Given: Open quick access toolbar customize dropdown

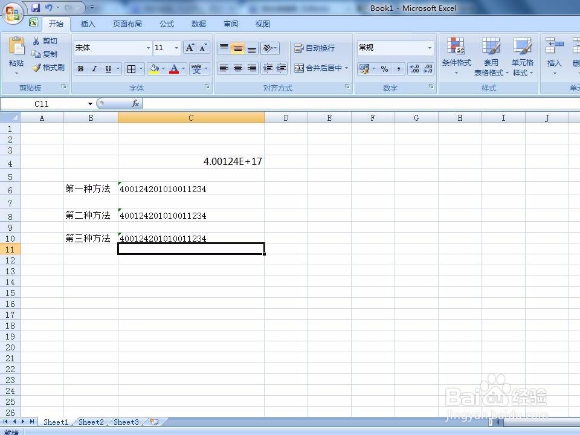Looking at the screenshot, I should point(92,7).
